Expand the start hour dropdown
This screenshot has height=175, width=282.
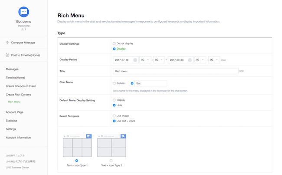[x=145, y=60]
